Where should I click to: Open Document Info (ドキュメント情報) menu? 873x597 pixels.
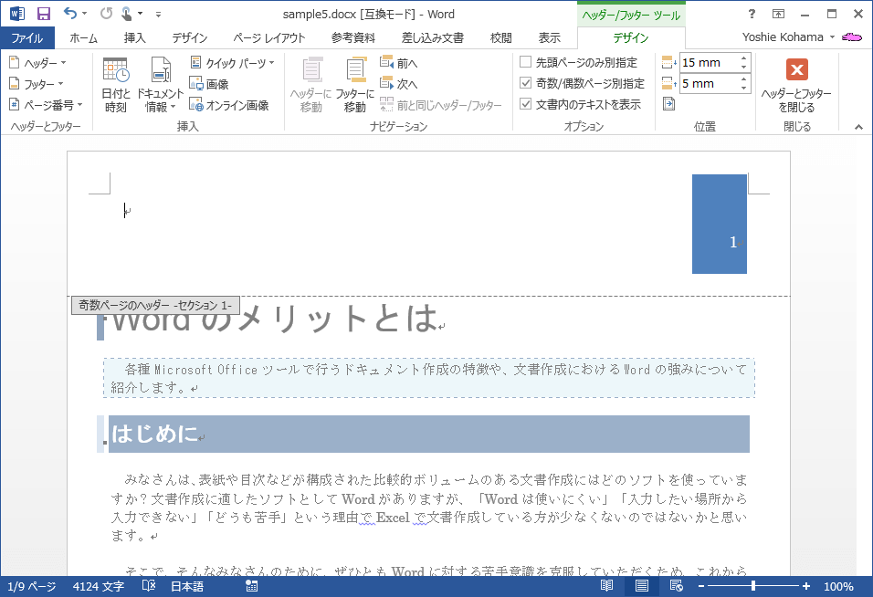click(x=161, y=85)
